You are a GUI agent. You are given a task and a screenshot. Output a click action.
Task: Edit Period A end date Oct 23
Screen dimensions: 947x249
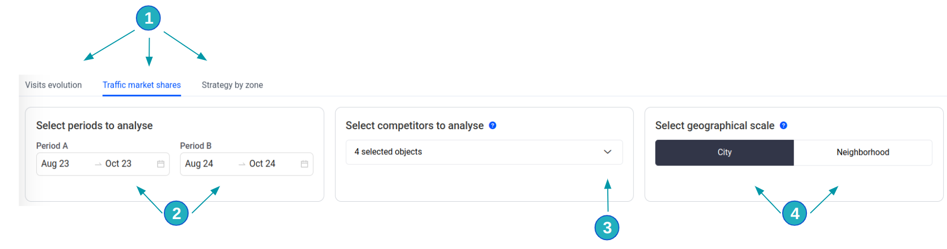pos(119,164)
